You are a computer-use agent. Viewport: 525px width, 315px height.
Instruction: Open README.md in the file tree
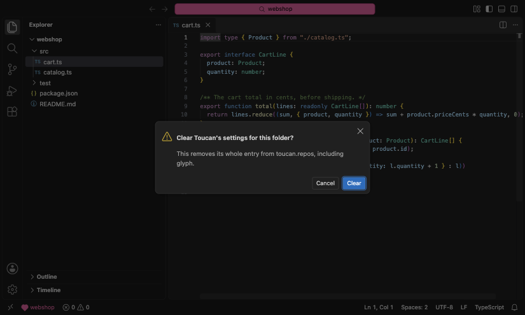coord(94,104)
